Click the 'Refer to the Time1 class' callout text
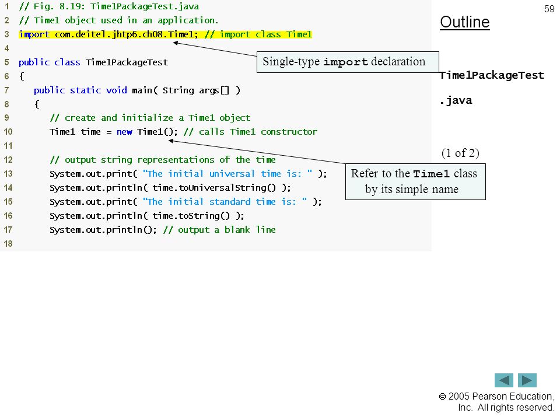Image resolution: width=560 pixels, height=420 pixels. (x=414, y=174)
